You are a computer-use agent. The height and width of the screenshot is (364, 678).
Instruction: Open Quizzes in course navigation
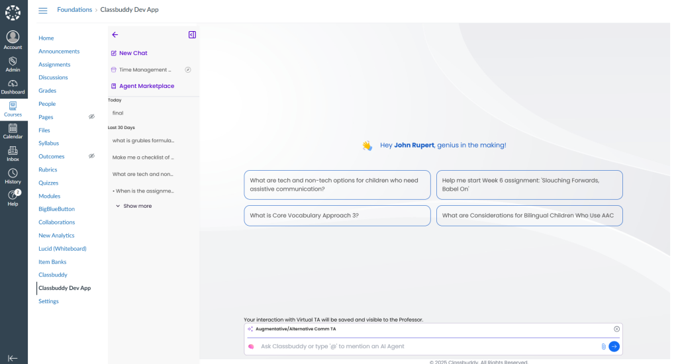tap(48, 183)
